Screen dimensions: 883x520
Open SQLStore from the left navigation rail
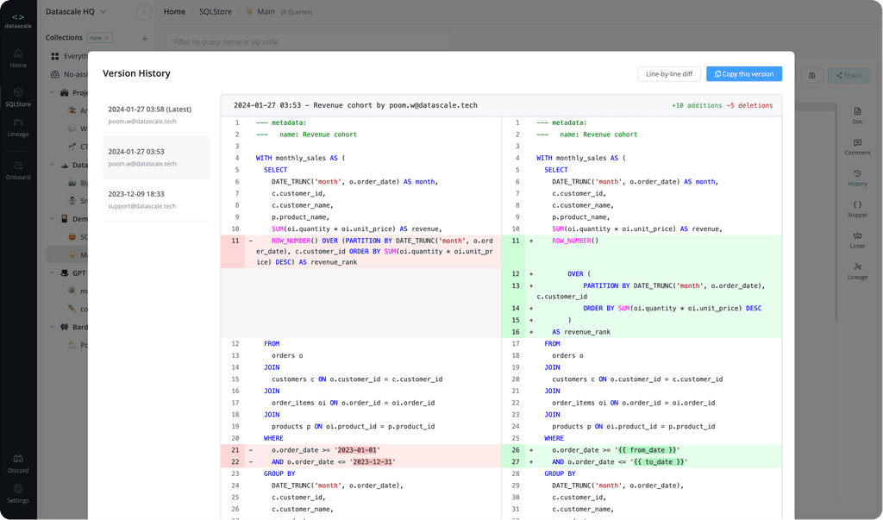point(18,97)
